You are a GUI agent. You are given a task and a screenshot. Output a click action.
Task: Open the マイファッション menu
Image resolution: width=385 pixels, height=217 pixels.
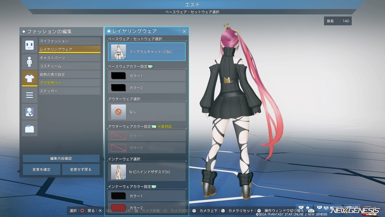(70, 41)
